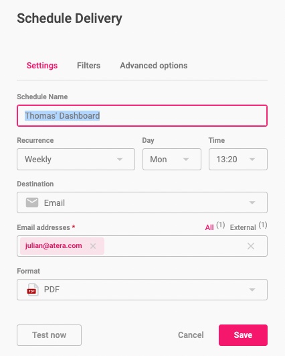Click the julian@atera.com email chip
The image size is (285, 356).
tap(54, 246)
